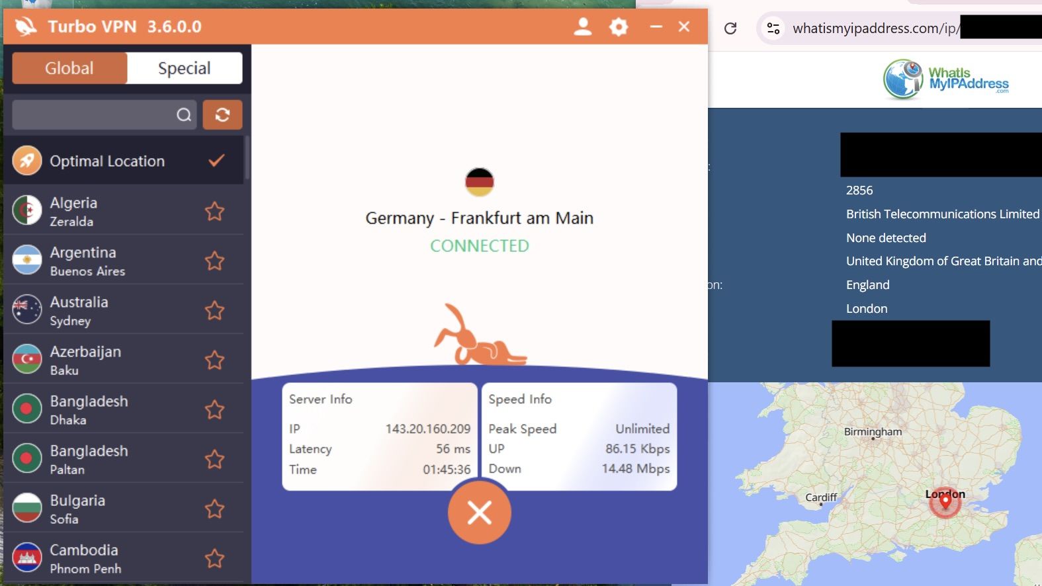Click the Turbo VPN bird logo
This screenshot has height=586, width=1042.
(26, 26)
